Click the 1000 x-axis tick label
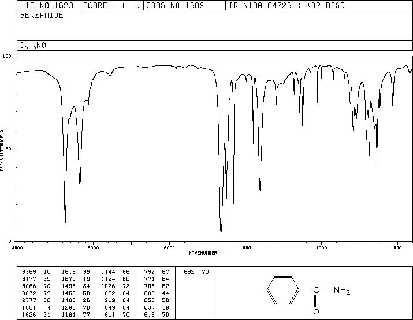 [321, 248]
